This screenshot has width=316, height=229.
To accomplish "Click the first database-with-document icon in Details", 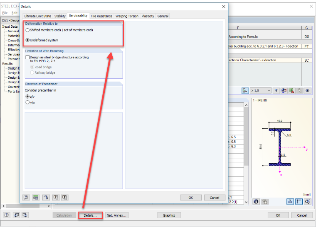I will (56, 197).
